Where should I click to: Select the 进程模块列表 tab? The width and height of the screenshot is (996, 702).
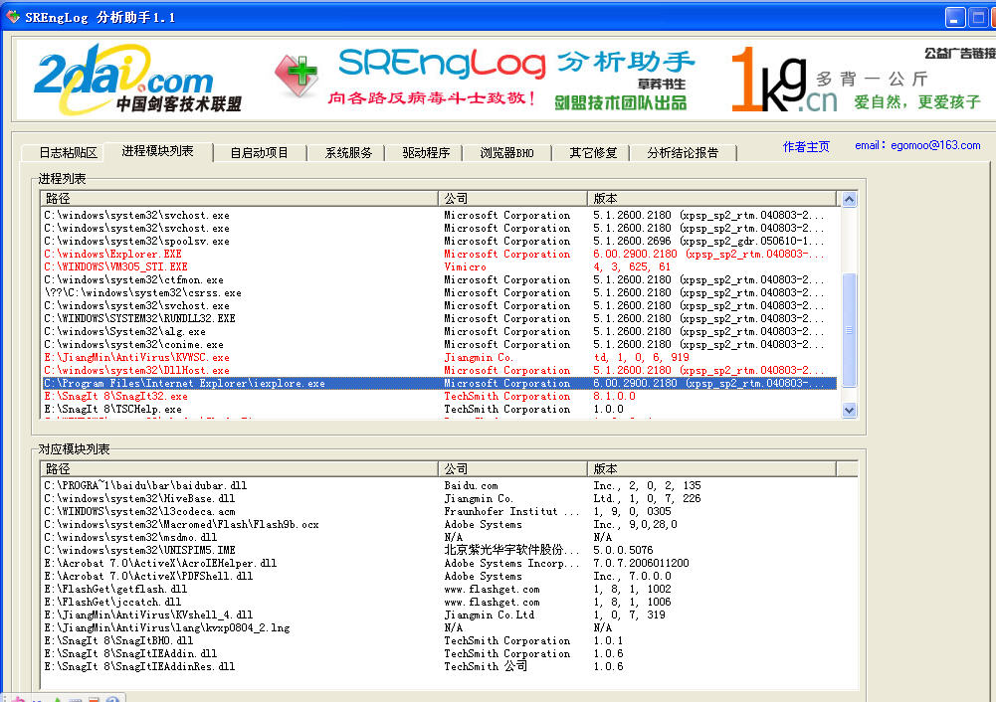click(x=157, y=151)
